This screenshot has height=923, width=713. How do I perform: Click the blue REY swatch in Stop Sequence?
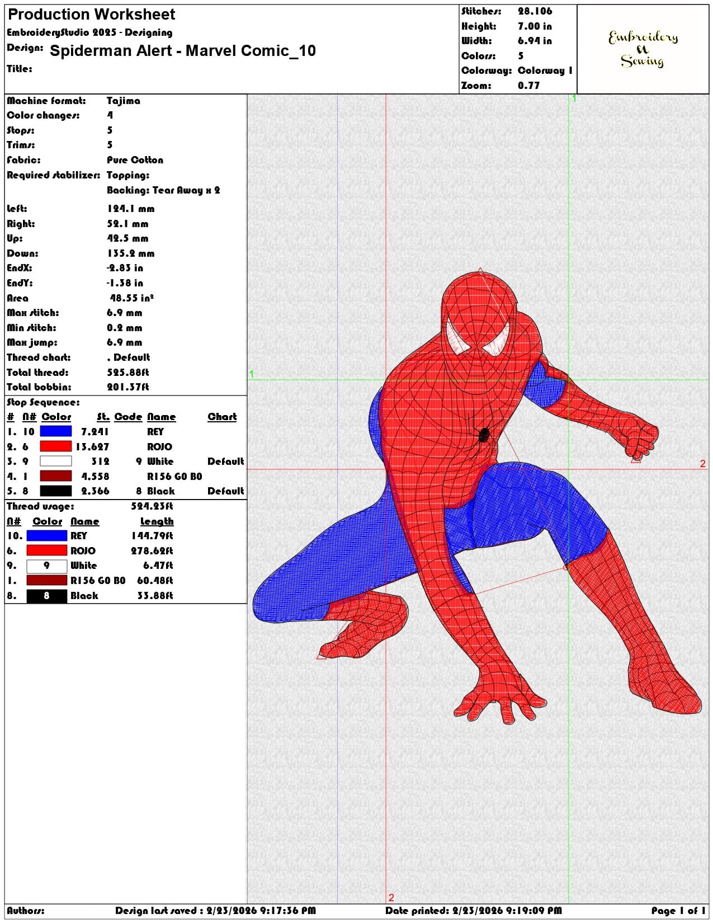tap(56, 431)
